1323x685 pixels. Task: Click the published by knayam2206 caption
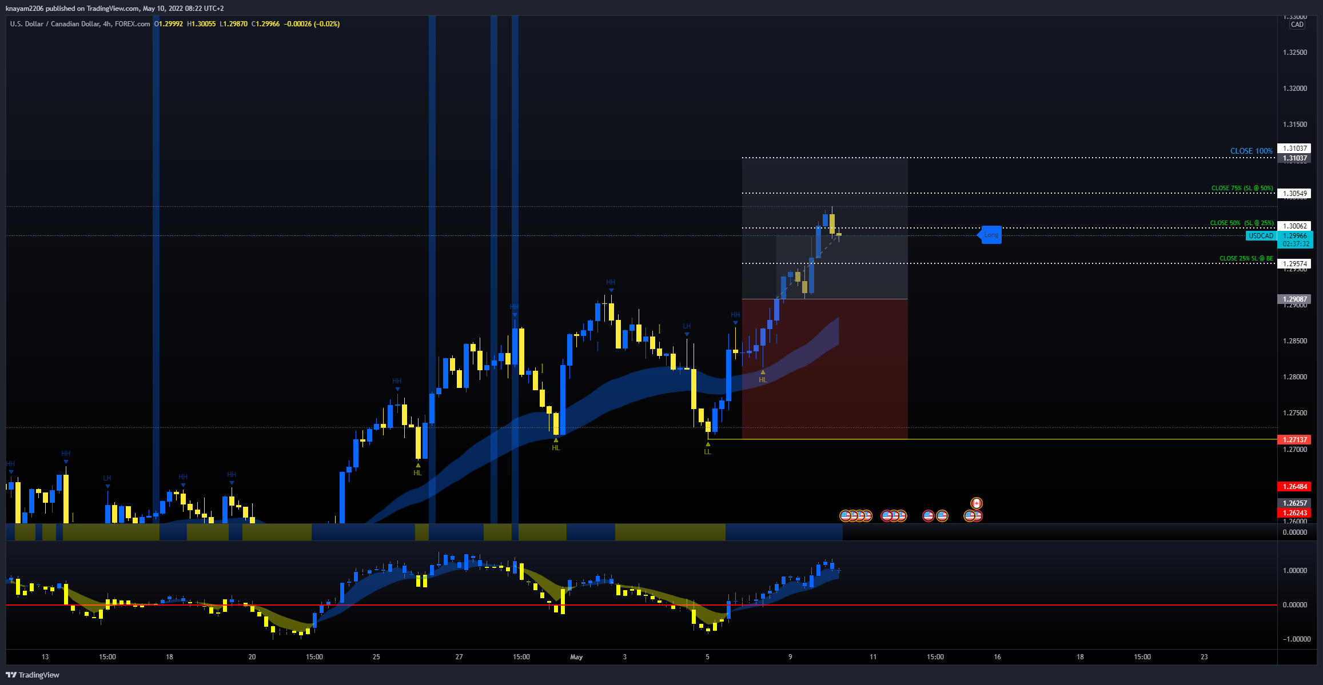click(114, 9)
